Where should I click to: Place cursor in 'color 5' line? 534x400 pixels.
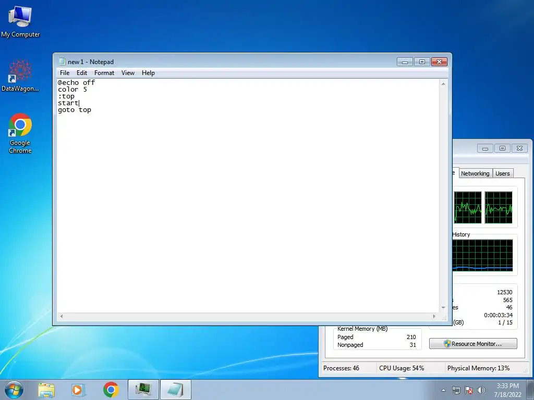coord(72,90)
